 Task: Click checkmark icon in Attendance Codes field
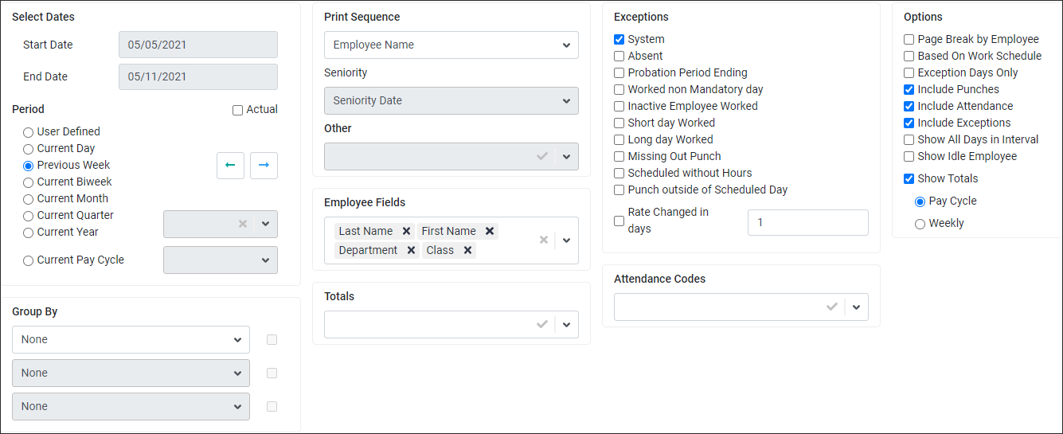pyautogui.click(x=832, y=307)
